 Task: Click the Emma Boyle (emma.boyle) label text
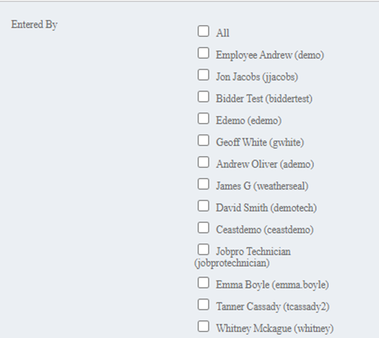click(272, 285)
